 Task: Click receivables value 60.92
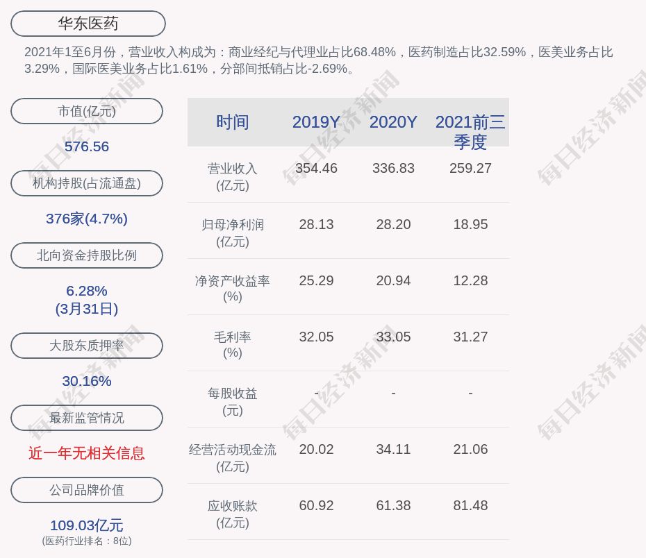[316, 506]
